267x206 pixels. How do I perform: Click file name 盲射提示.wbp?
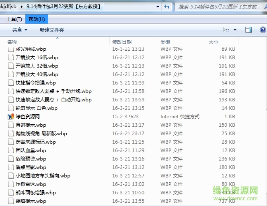31,125
